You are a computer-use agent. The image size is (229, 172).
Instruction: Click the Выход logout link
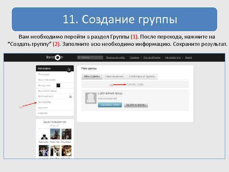(x=188, y=57)
